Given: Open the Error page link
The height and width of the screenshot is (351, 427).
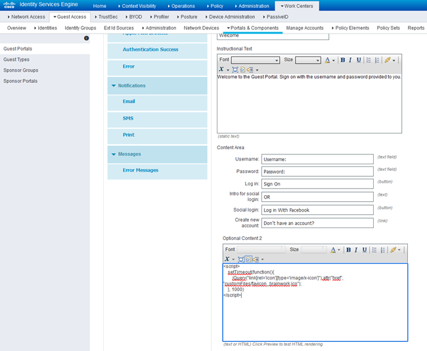Looking at the screenshot, I should click(x=129, y=66).
